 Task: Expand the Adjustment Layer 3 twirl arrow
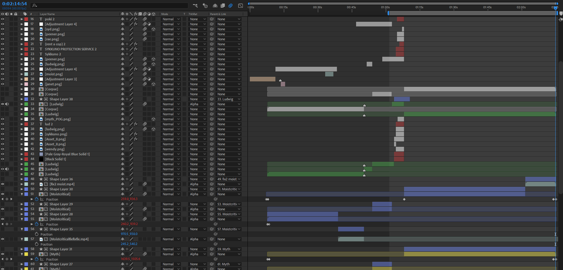(22, 79)
